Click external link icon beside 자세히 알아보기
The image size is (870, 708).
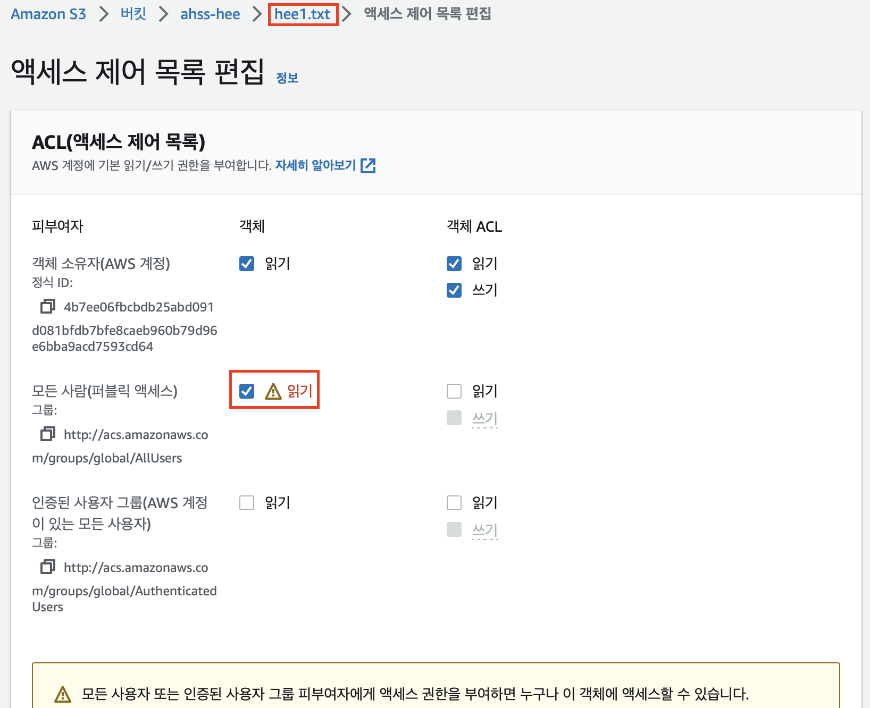pyautogui.click(x=368, y=166)
